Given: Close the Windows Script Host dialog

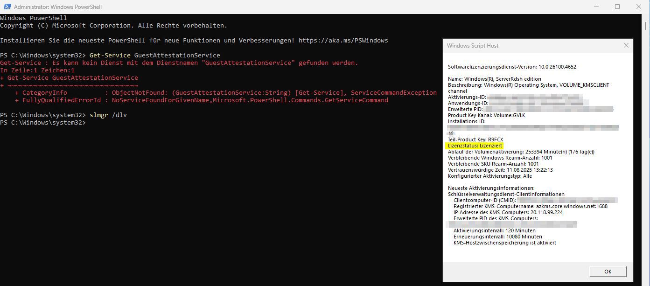Looking at the screenshot, I should point(626,45).
